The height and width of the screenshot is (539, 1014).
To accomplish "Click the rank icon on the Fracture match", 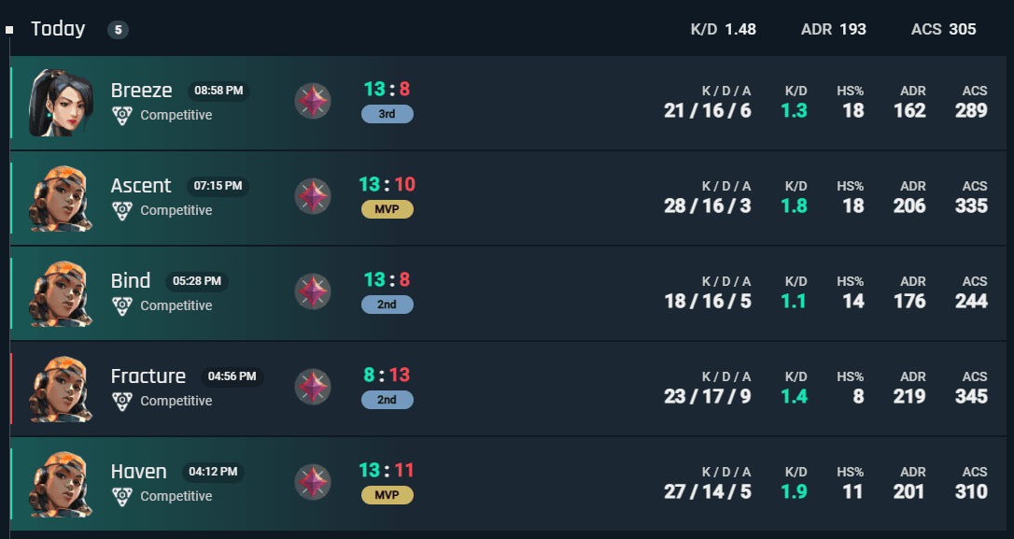I will (x=313, y=388).
